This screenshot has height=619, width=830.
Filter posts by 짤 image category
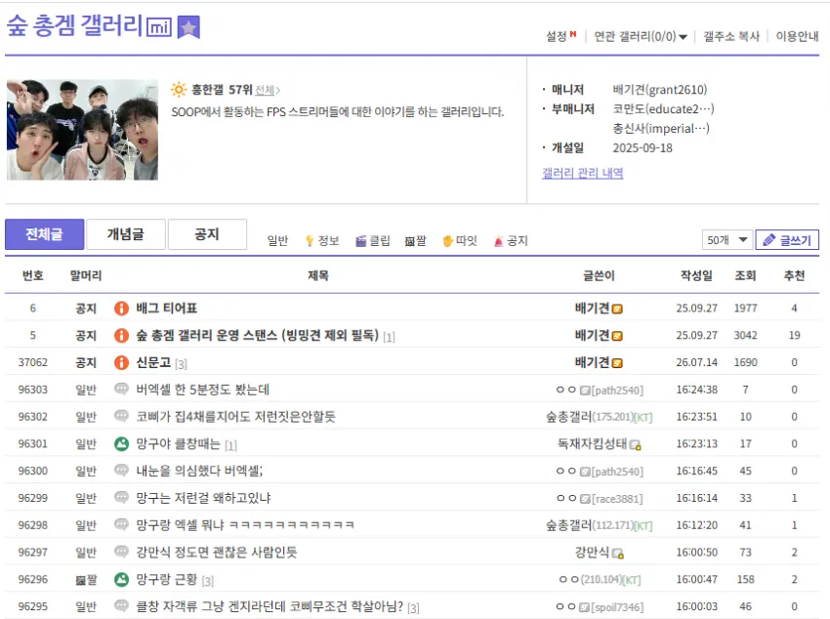(x=416, y=241)
